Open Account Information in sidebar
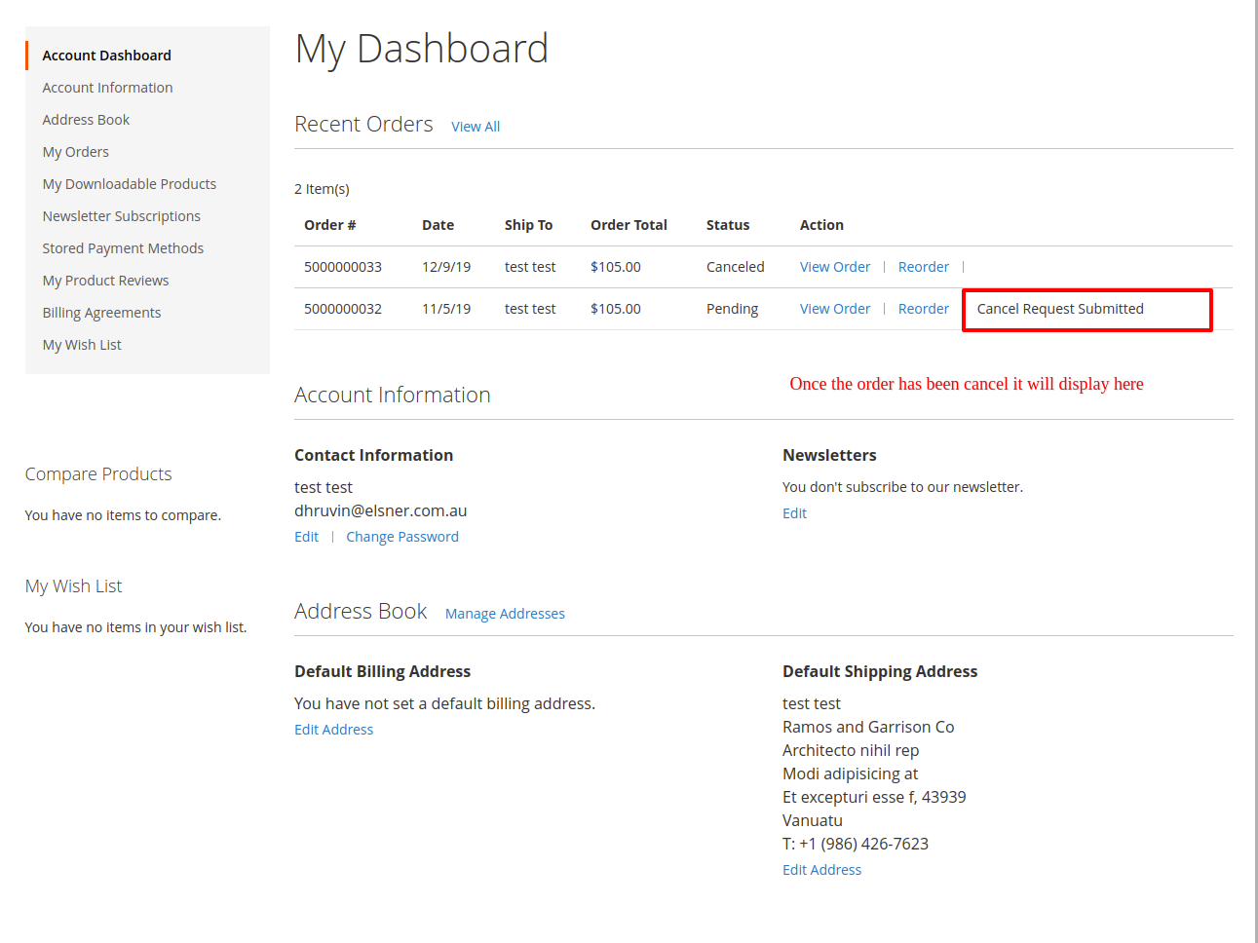Screen dimensions: 1258x943 pos(107,88)
